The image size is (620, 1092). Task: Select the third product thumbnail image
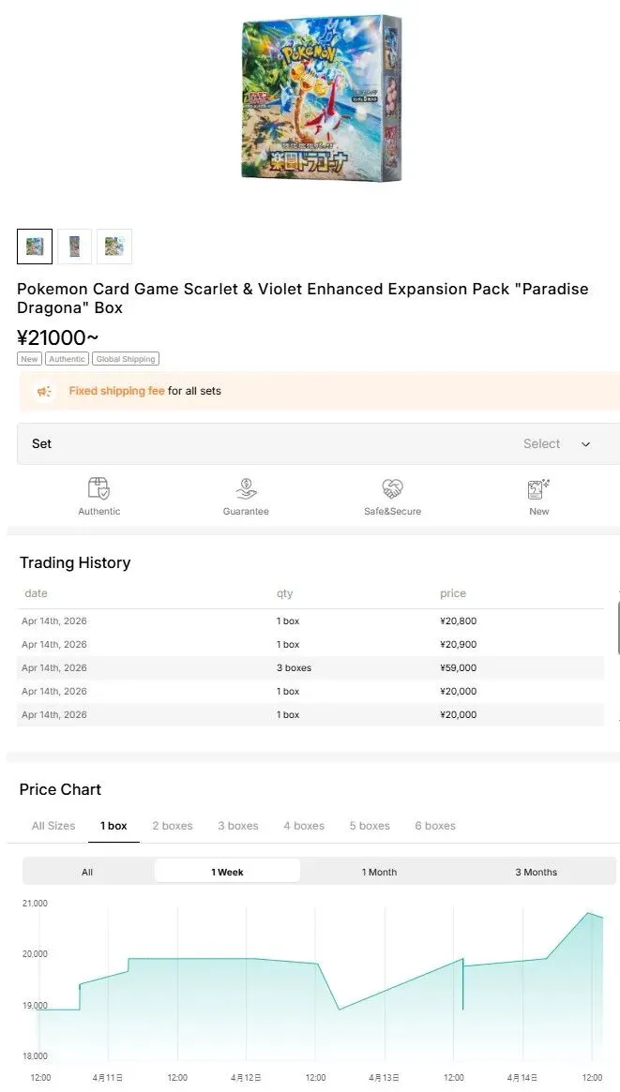click(114, 247)
